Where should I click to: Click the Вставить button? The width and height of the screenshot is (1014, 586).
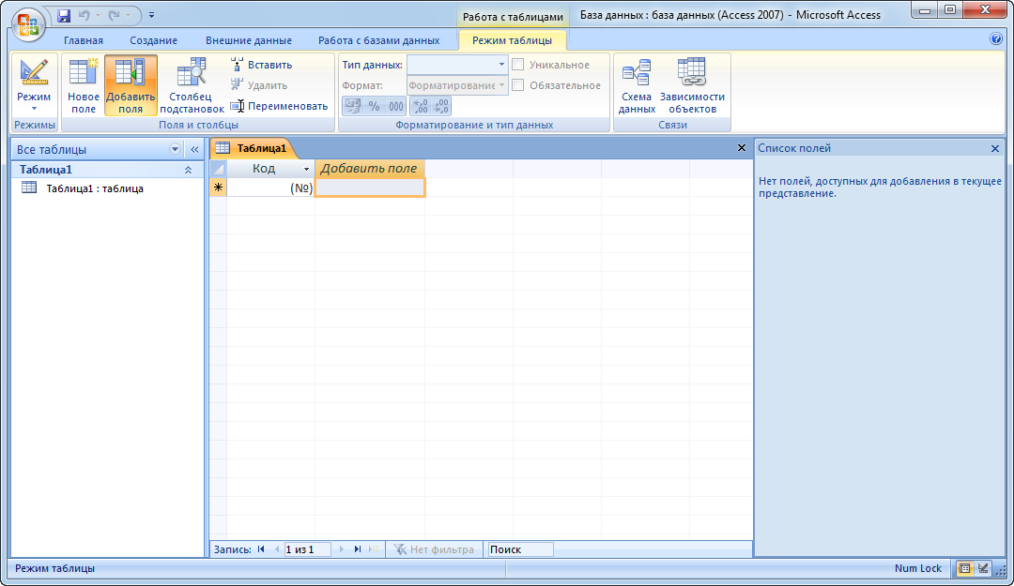tap(261, 65)
